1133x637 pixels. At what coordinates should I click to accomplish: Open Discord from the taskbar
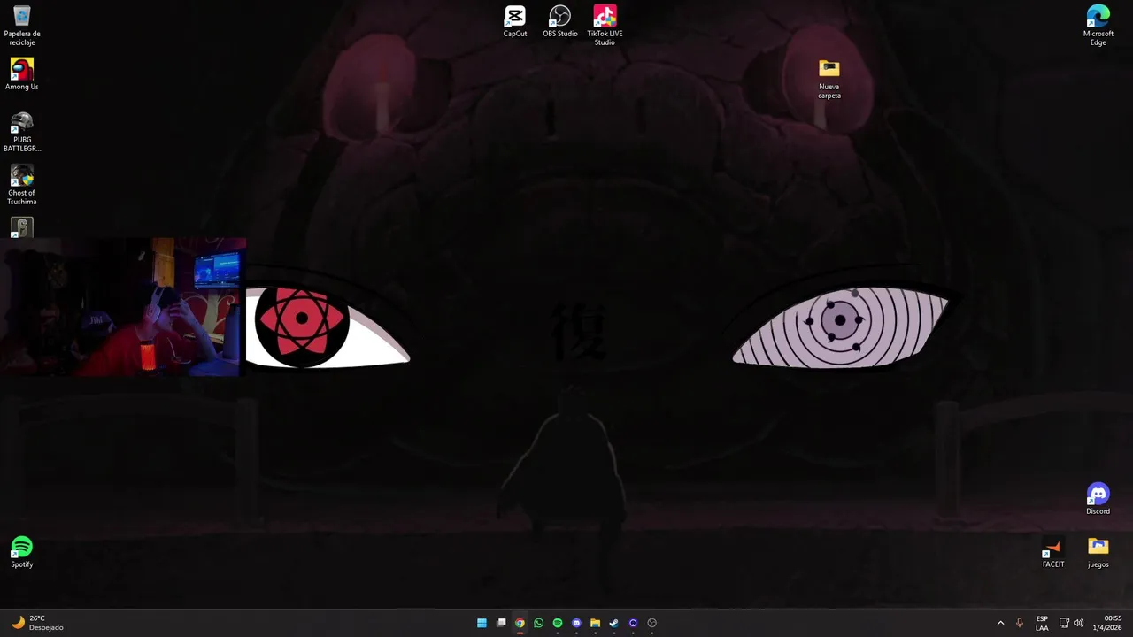[x=576, y=623]
